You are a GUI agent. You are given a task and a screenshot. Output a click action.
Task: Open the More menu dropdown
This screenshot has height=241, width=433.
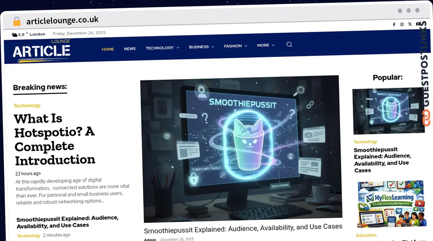point(266,45)
